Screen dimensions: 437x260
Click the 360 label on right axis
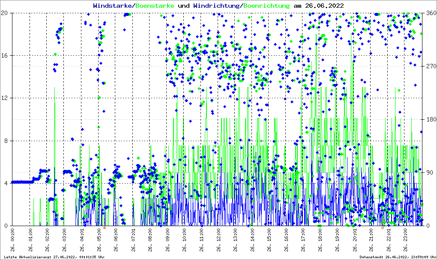click(431, 13)
